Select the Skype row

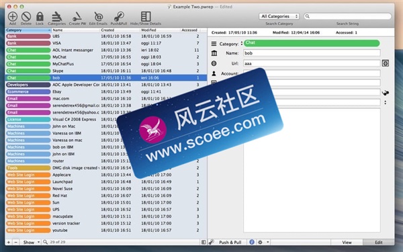coord(106,71)
